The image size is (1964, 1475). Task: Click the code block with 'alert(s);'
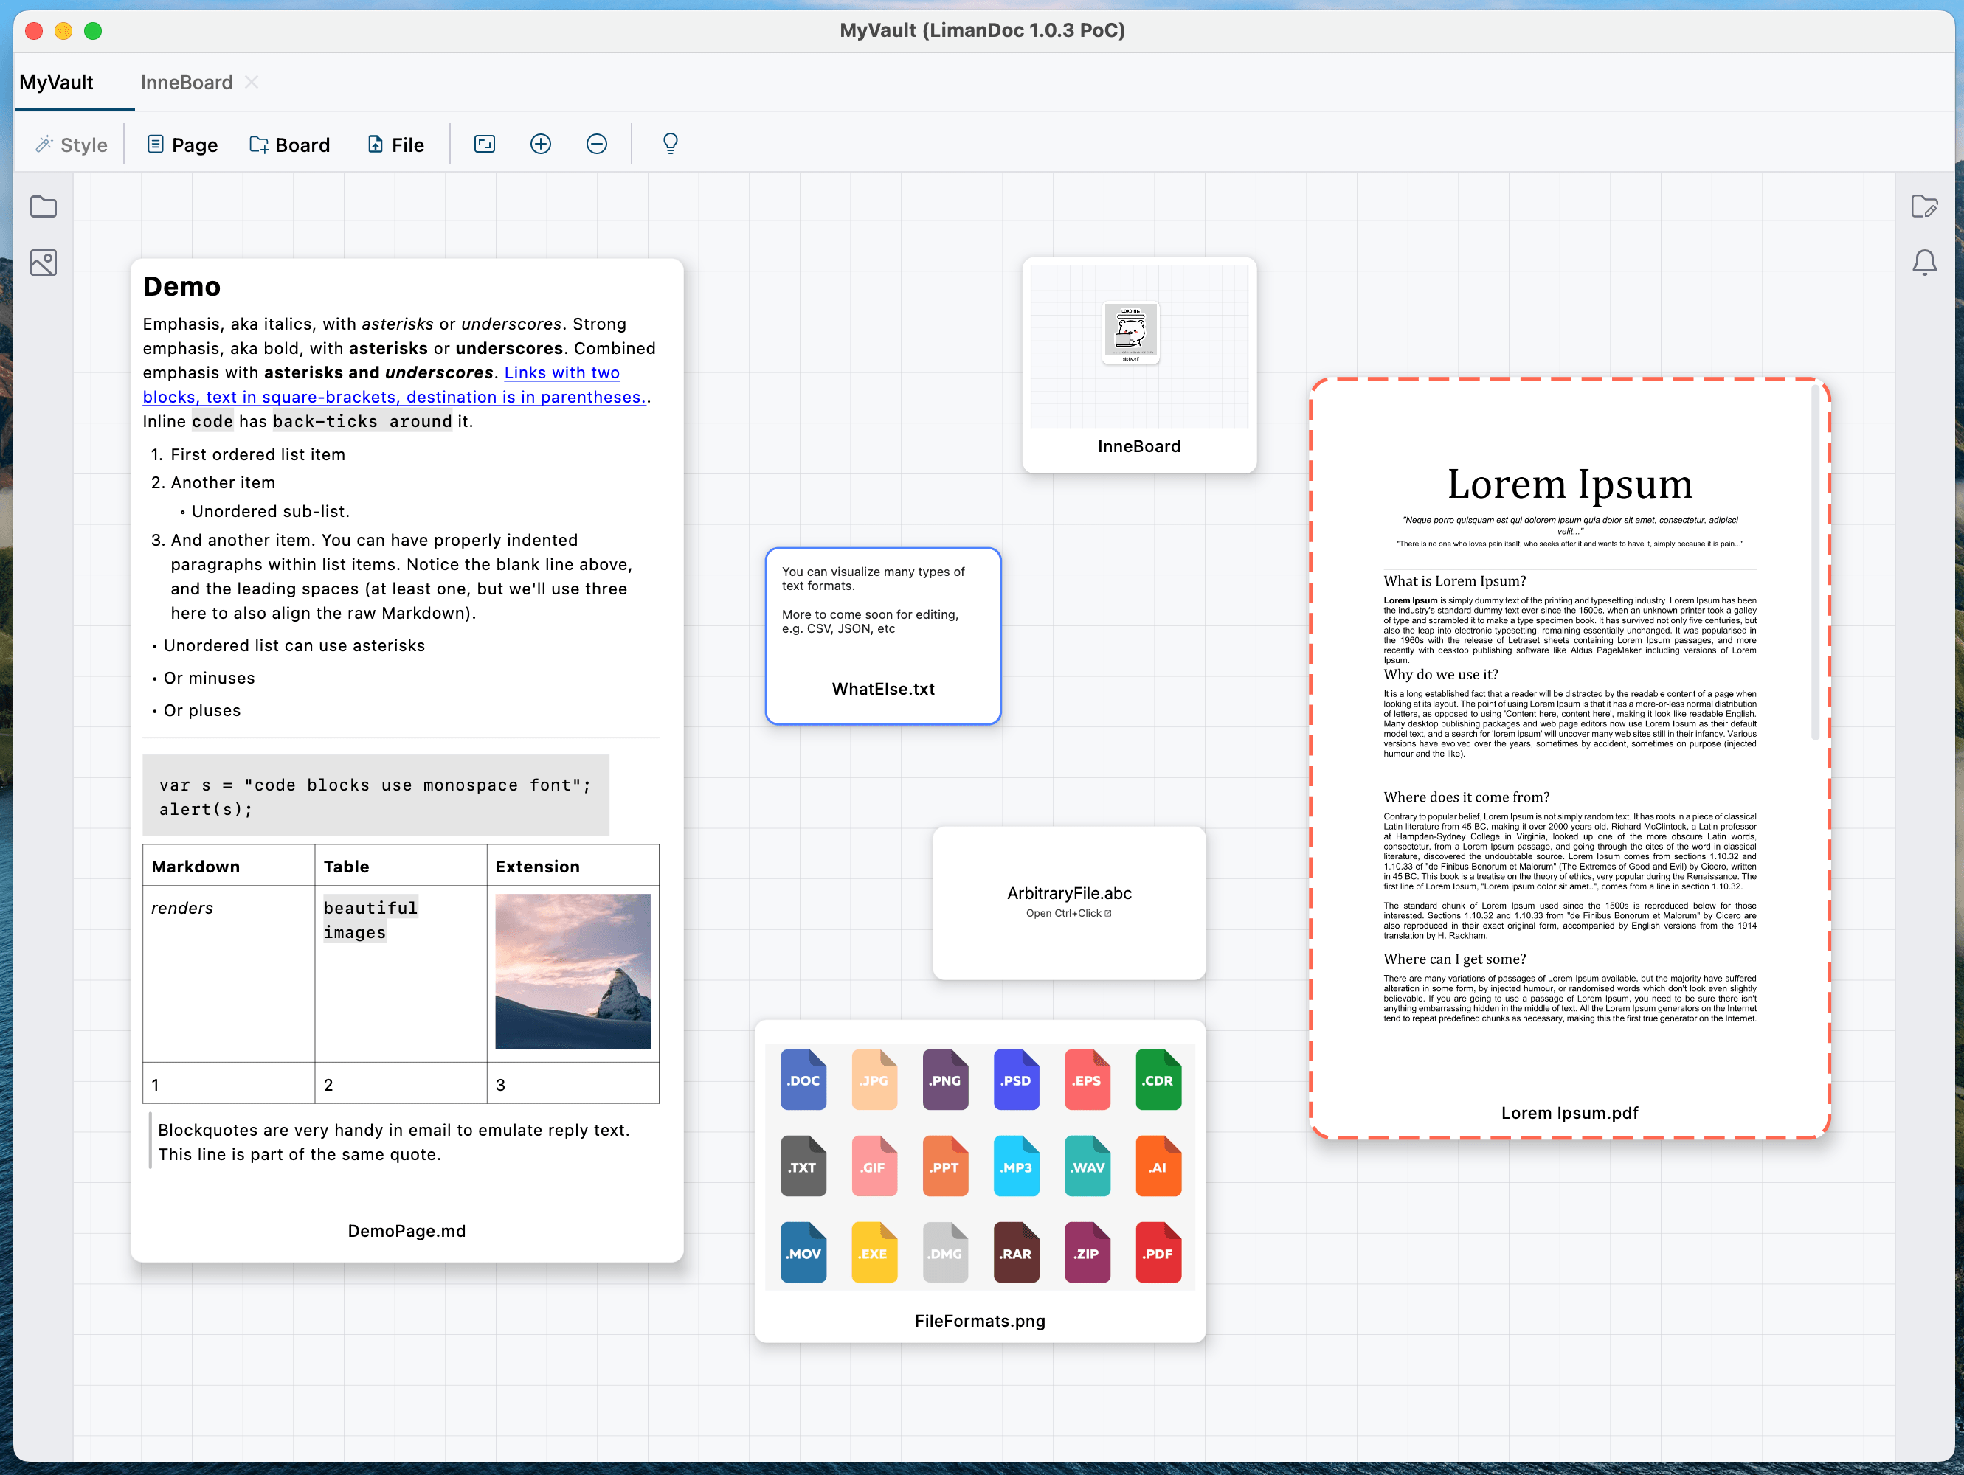point(376,796)
